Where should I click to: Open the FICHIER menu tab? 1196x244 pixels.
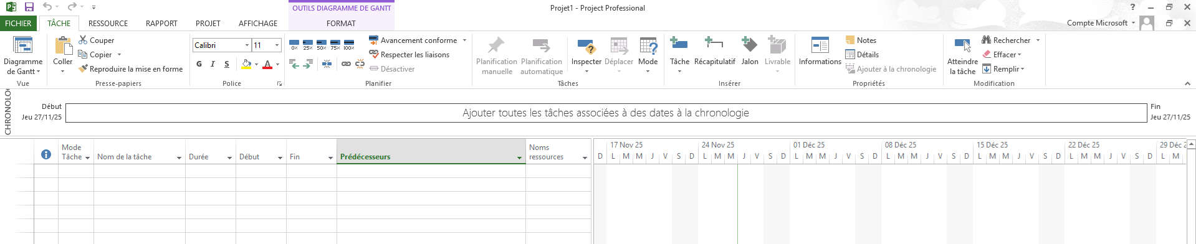coord(18,23)
